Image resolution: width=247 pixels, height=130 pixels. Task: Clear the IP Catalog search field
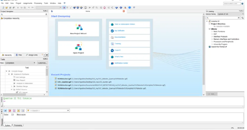(239, 18)
